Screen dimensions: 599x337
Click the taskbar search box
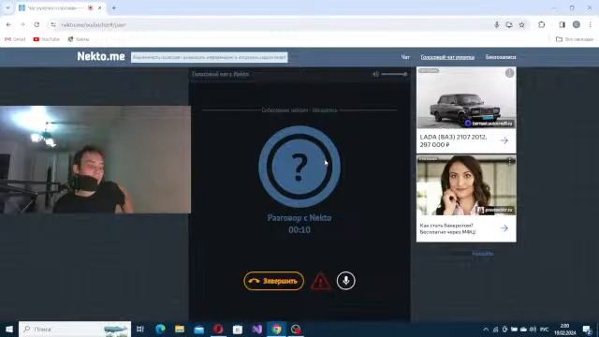(75, 329)
